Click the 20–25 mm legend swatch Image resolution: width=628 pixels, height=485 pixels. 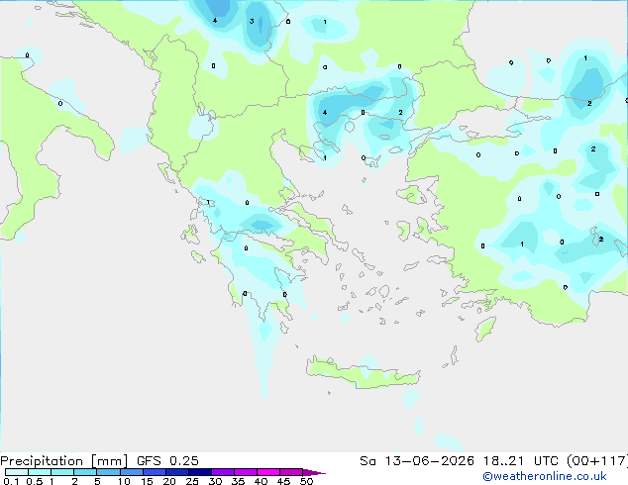click(x=177, y=472)
